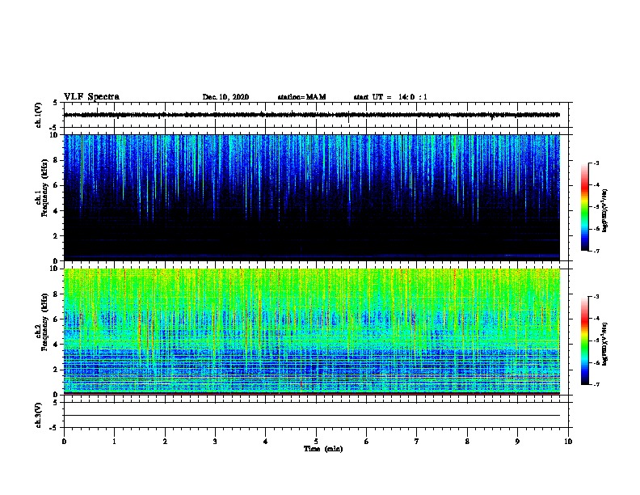Click inside the ch.1 blue spectrogram panel

coord(312,197)
